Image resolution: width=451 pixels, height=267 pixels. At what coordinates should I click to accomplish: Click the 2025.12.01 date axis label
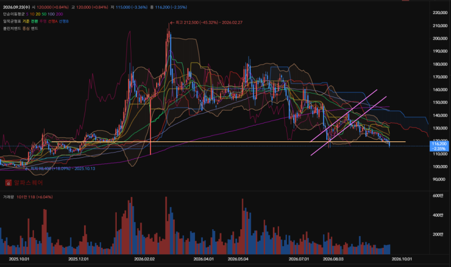78,259
